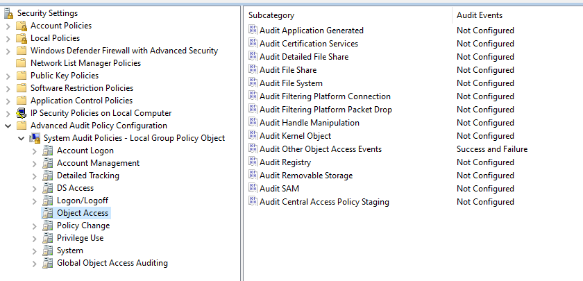Select the Audit Detailed File Share entry
Screen dimensions: 583x281
[303, 57]
